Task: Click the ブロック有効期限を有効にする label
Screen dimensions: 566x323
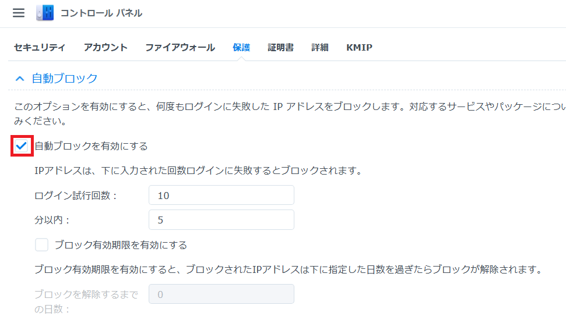Action: pos(121,245)
